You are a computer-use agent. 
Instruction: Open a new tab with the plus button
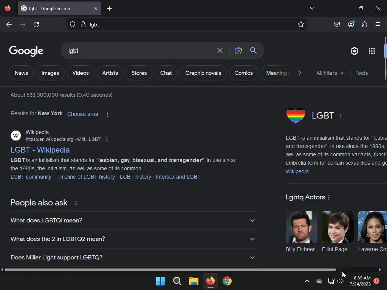pyautogui.click(x=109, y=9)
